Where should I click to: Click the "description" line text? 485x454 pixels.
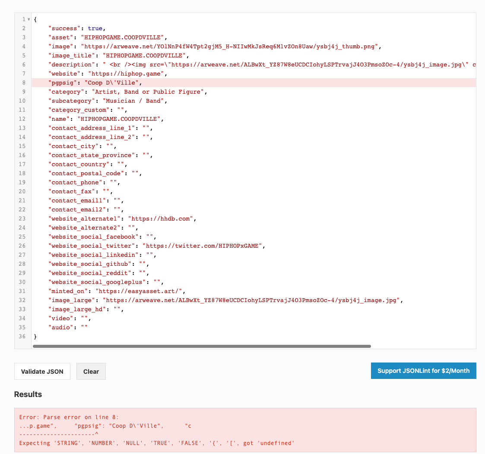[262, 65]
